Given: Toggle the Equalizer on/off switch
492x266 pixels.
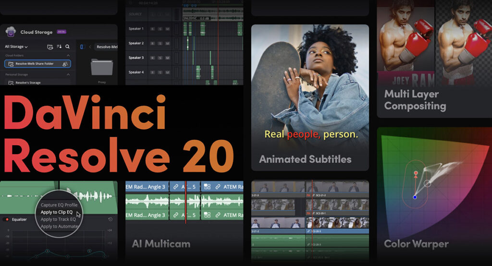Looking at the screenshot, I should tap(6, 219).
